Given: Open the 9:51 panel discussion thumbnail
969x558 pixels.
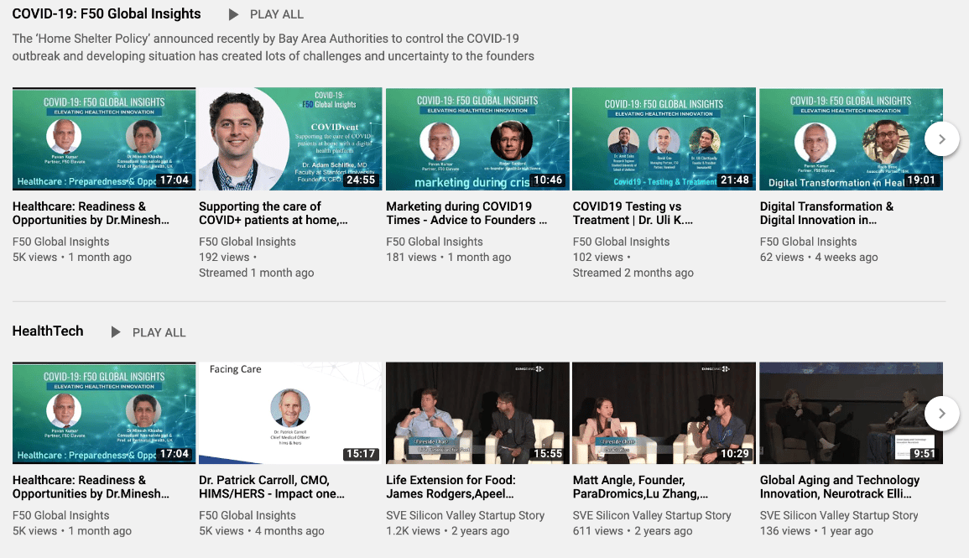Looking at the screenshot, I should pos(851,413).
